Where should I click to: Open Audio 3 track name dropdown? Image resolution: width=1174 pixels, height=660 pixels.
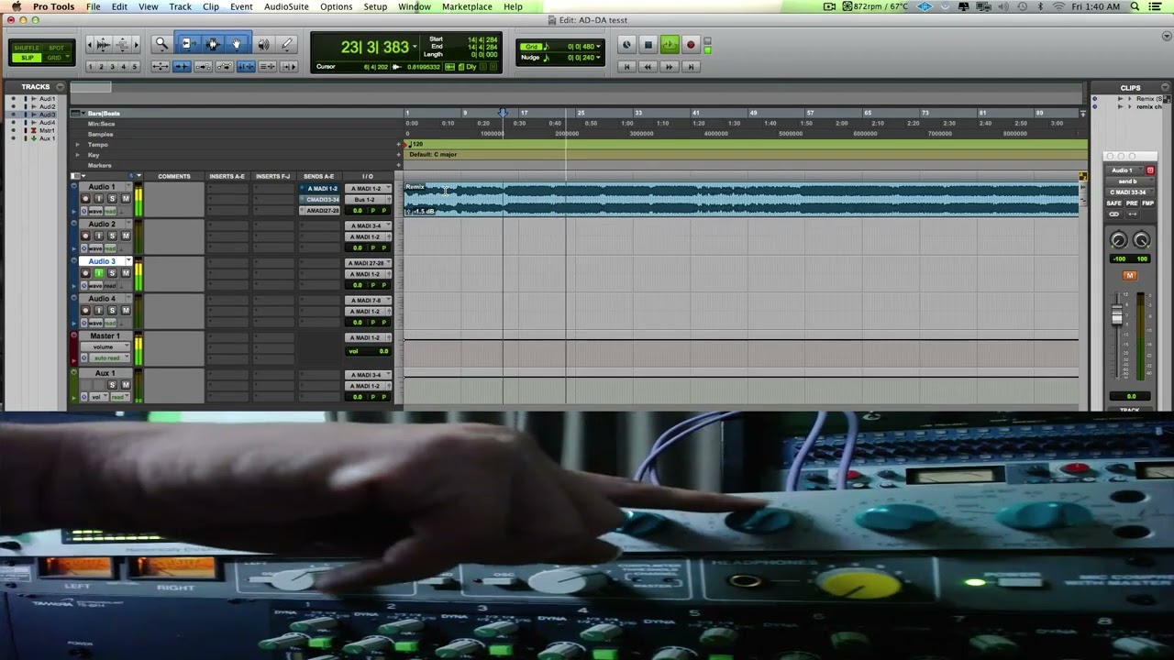[128, 261]
